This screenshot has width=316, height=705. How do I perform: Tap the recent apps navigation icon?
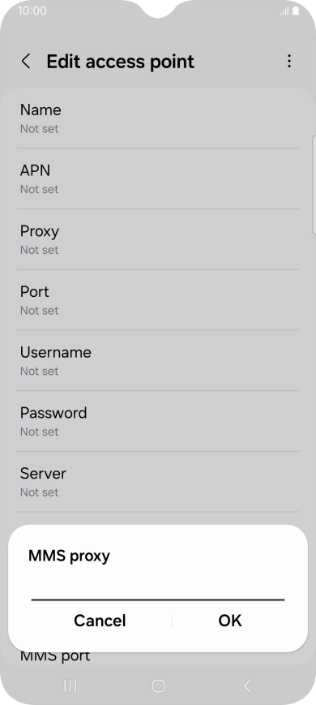pyautogui.click(x=70, y=686)
